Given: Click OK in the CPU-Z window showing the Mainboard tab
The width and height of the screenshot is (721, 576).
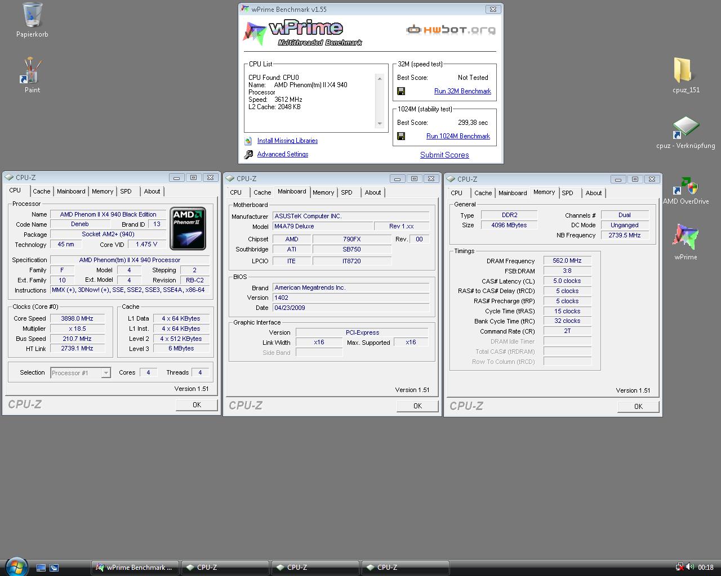Looking at the screenshot, I should 417,406.
